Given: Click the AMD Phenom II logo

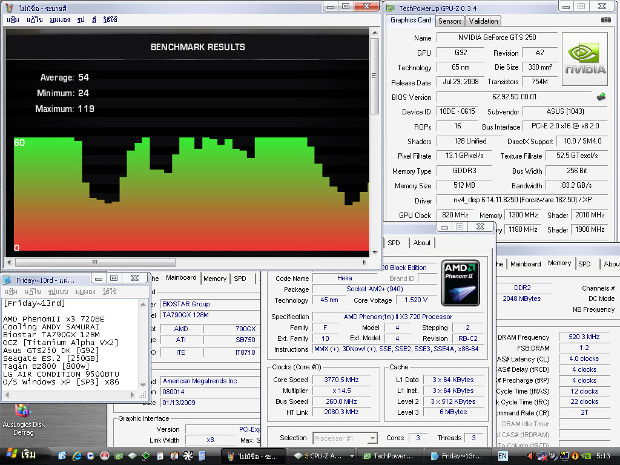Looking at the screenshot, I should coord(460,282).
